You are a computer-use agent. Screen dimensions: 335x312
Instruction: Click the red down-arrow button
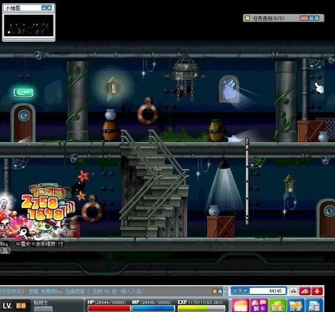pos(317,291)
